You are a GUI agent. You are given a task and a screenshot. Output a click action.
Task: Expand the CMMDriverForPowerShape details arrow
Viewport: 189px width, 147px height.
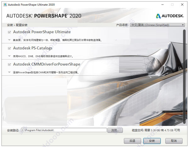pyautogui.click(x=9, y=72)
